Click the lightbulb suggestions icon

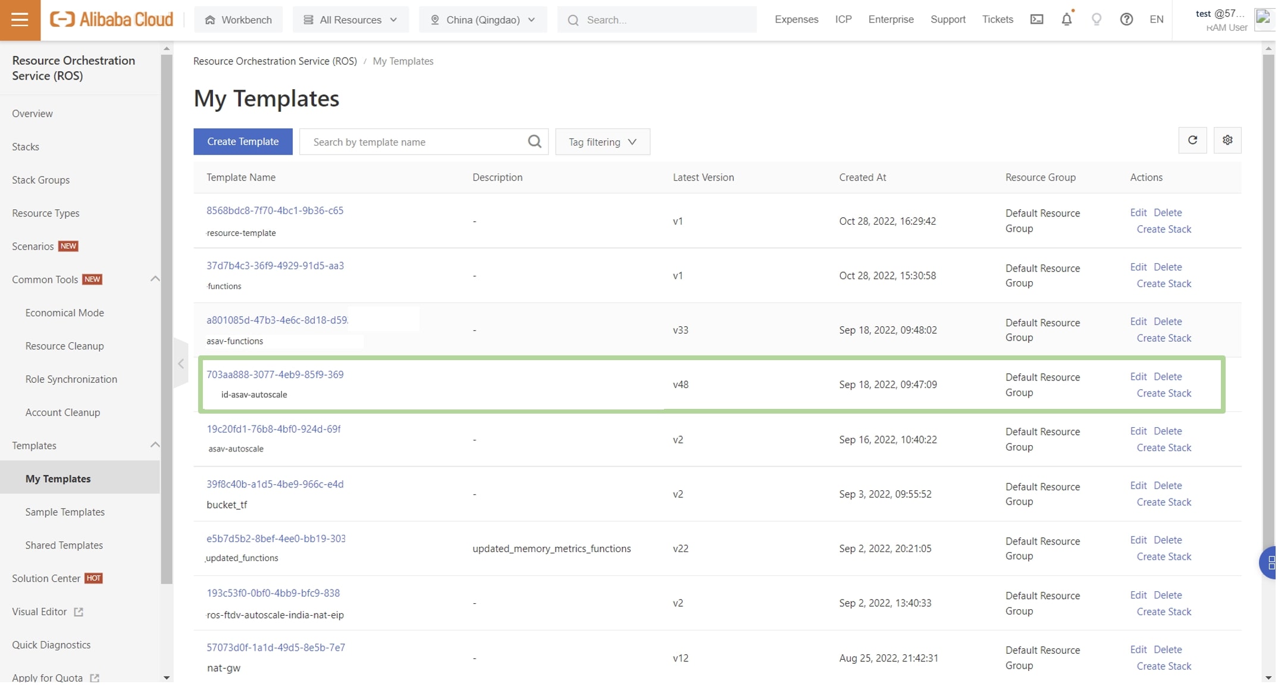(x=1097, y=19)
